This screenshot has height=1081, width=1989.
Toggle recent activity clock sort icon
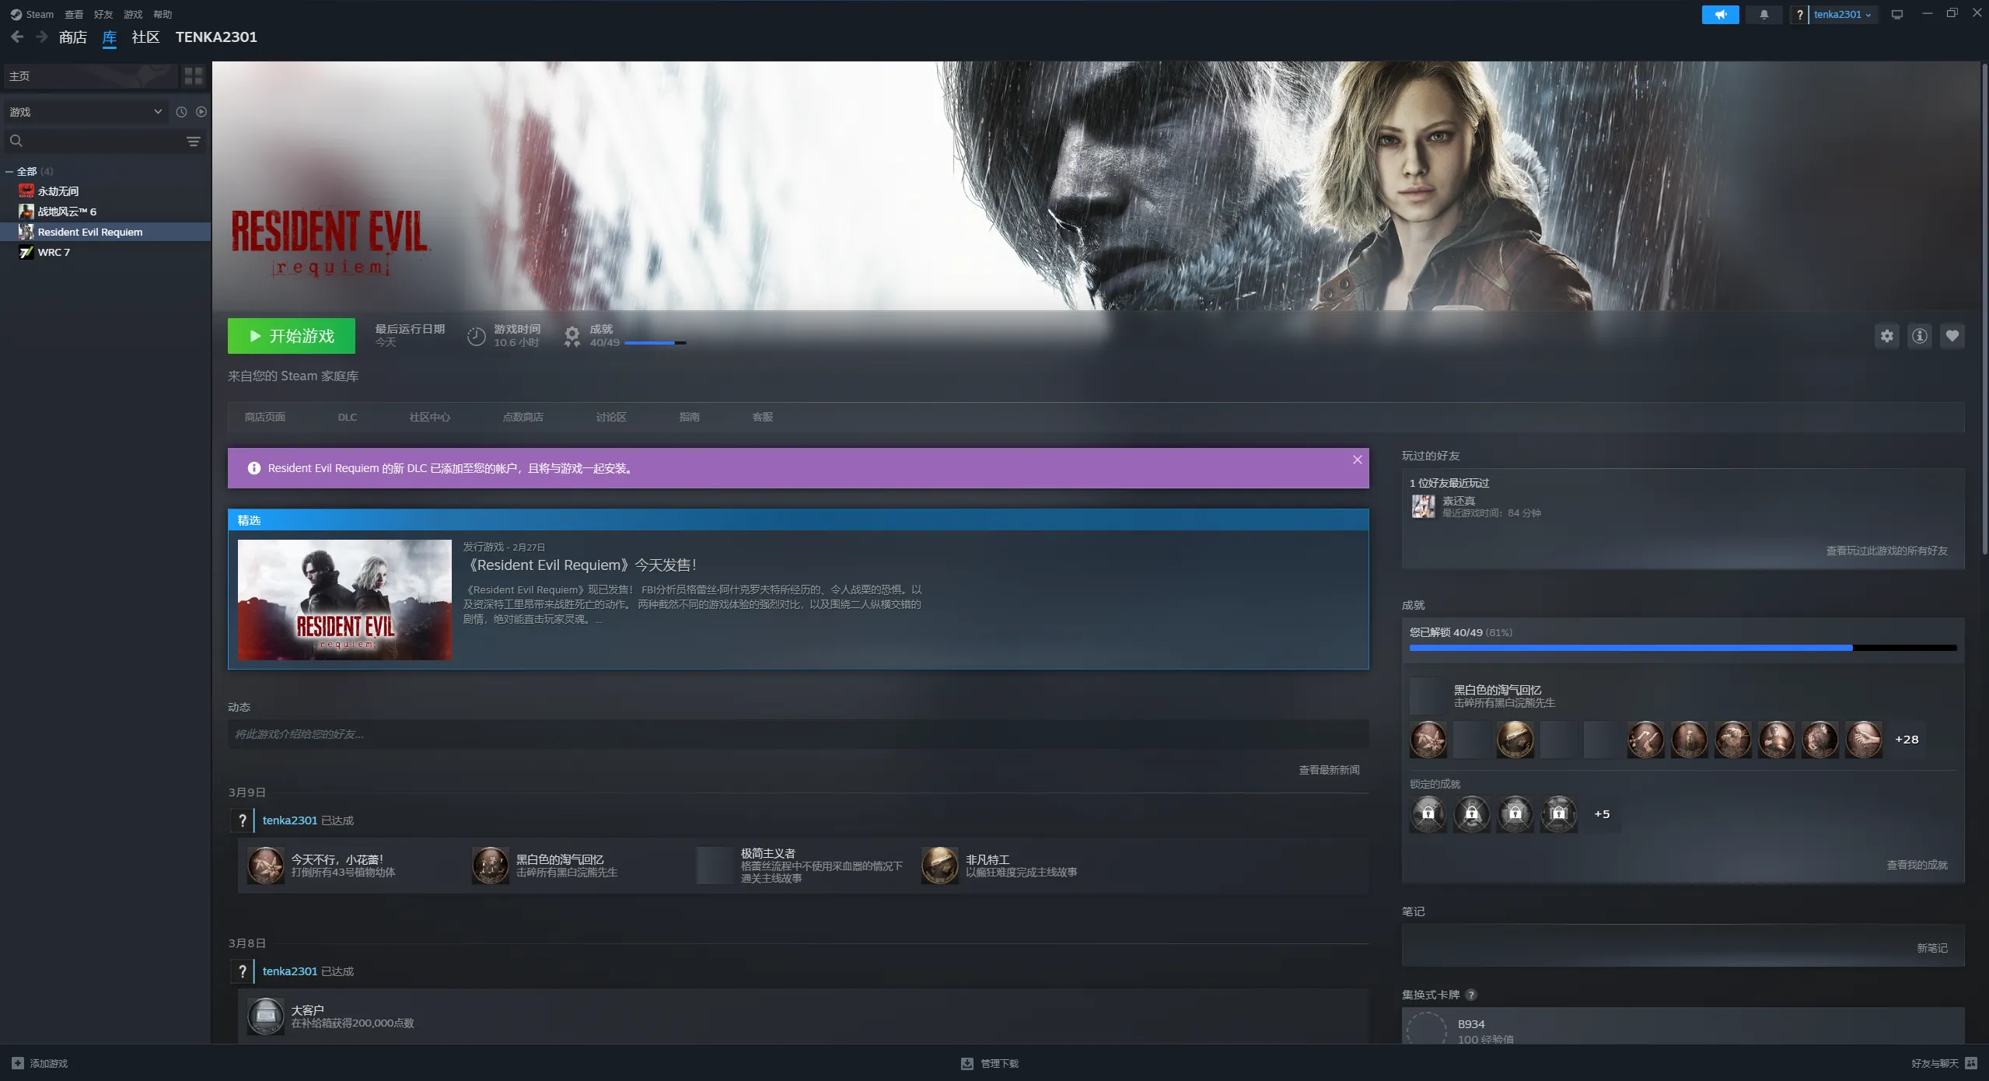click(x=181, y=112)
